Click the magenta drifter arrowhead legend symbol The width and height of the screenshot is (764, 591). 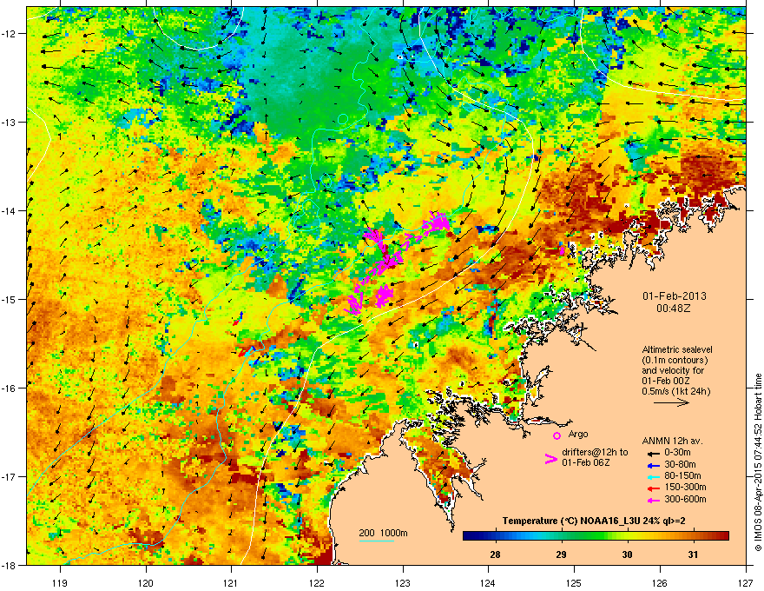pos(550,459)
